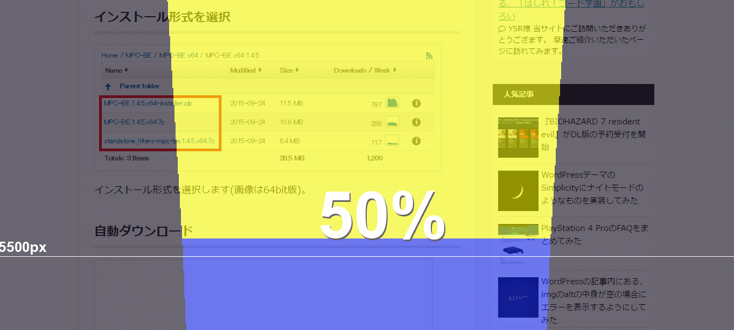Click the Totals: 3 Items text
The height and width of the screenshot is (330, 734).
tap(127, 158)
